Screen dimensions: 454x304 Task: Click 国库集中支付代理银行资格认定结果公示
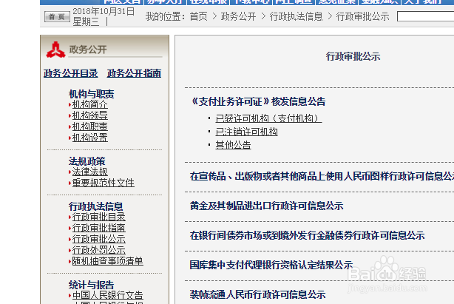click(x=271, y=265)
